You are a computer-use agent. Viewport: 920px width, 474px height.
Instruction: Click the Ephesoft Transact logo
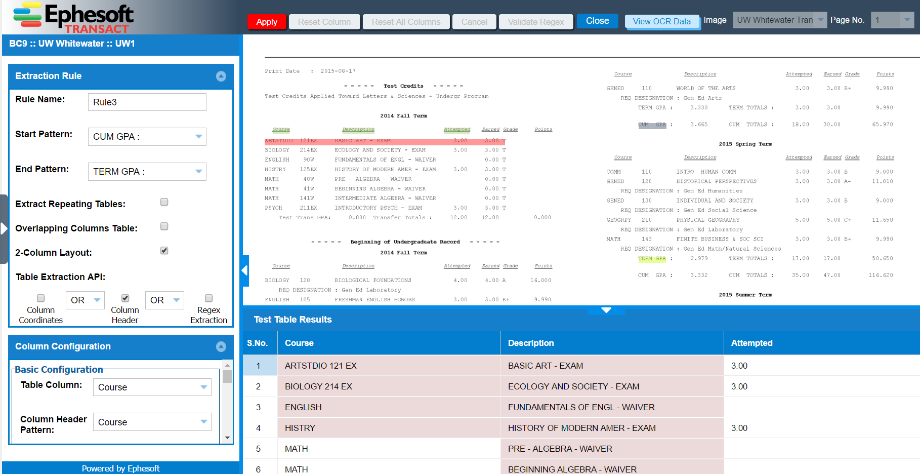(73, 18)
